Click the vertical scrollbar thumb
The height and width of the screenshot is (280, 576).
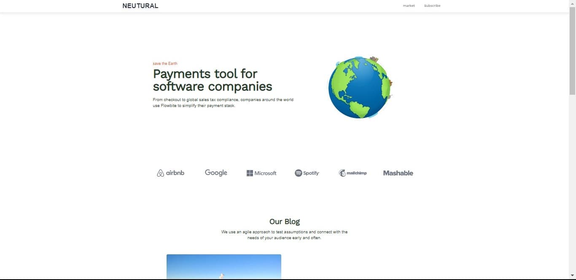tap(572, 51)
